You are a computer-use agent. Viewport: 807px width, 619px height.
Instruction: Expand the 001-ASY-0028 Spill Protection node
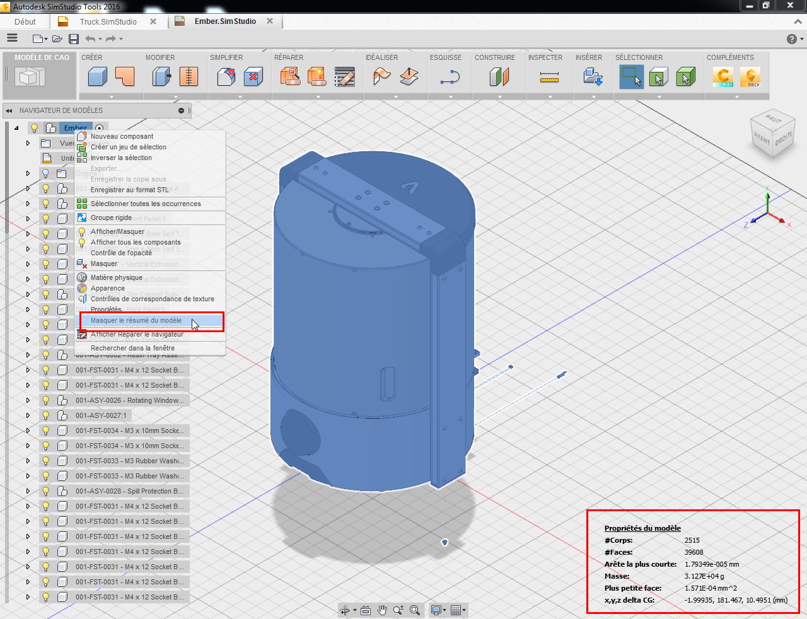point(28,491)
